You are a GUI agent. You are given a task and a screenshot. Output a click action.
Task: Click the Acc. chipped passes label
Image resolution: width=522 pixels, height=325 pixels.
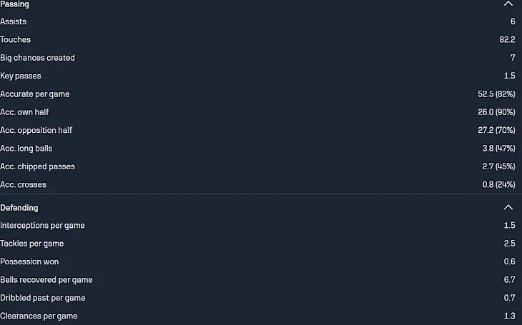tap(37, 166)
